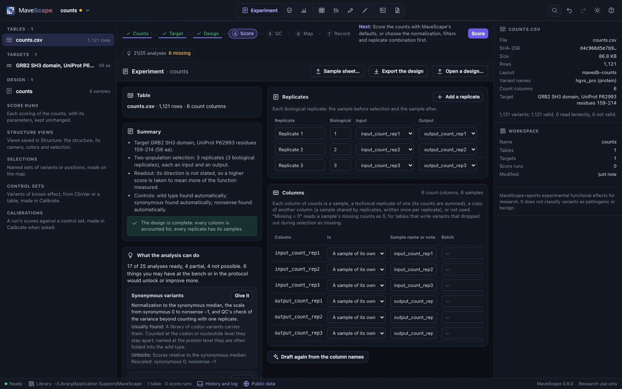Click Add a replicate button
This screenshot has width=622, height=389.
458,97
